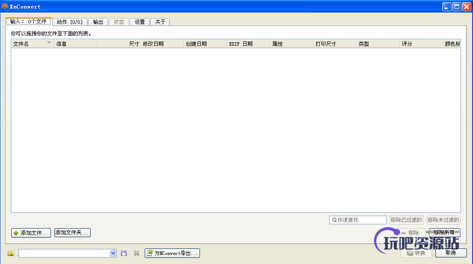The width and height of the screenshot is (473, 264).
Task: Open the script selection combo box dropdown
Action: click(x=112, y=253)
